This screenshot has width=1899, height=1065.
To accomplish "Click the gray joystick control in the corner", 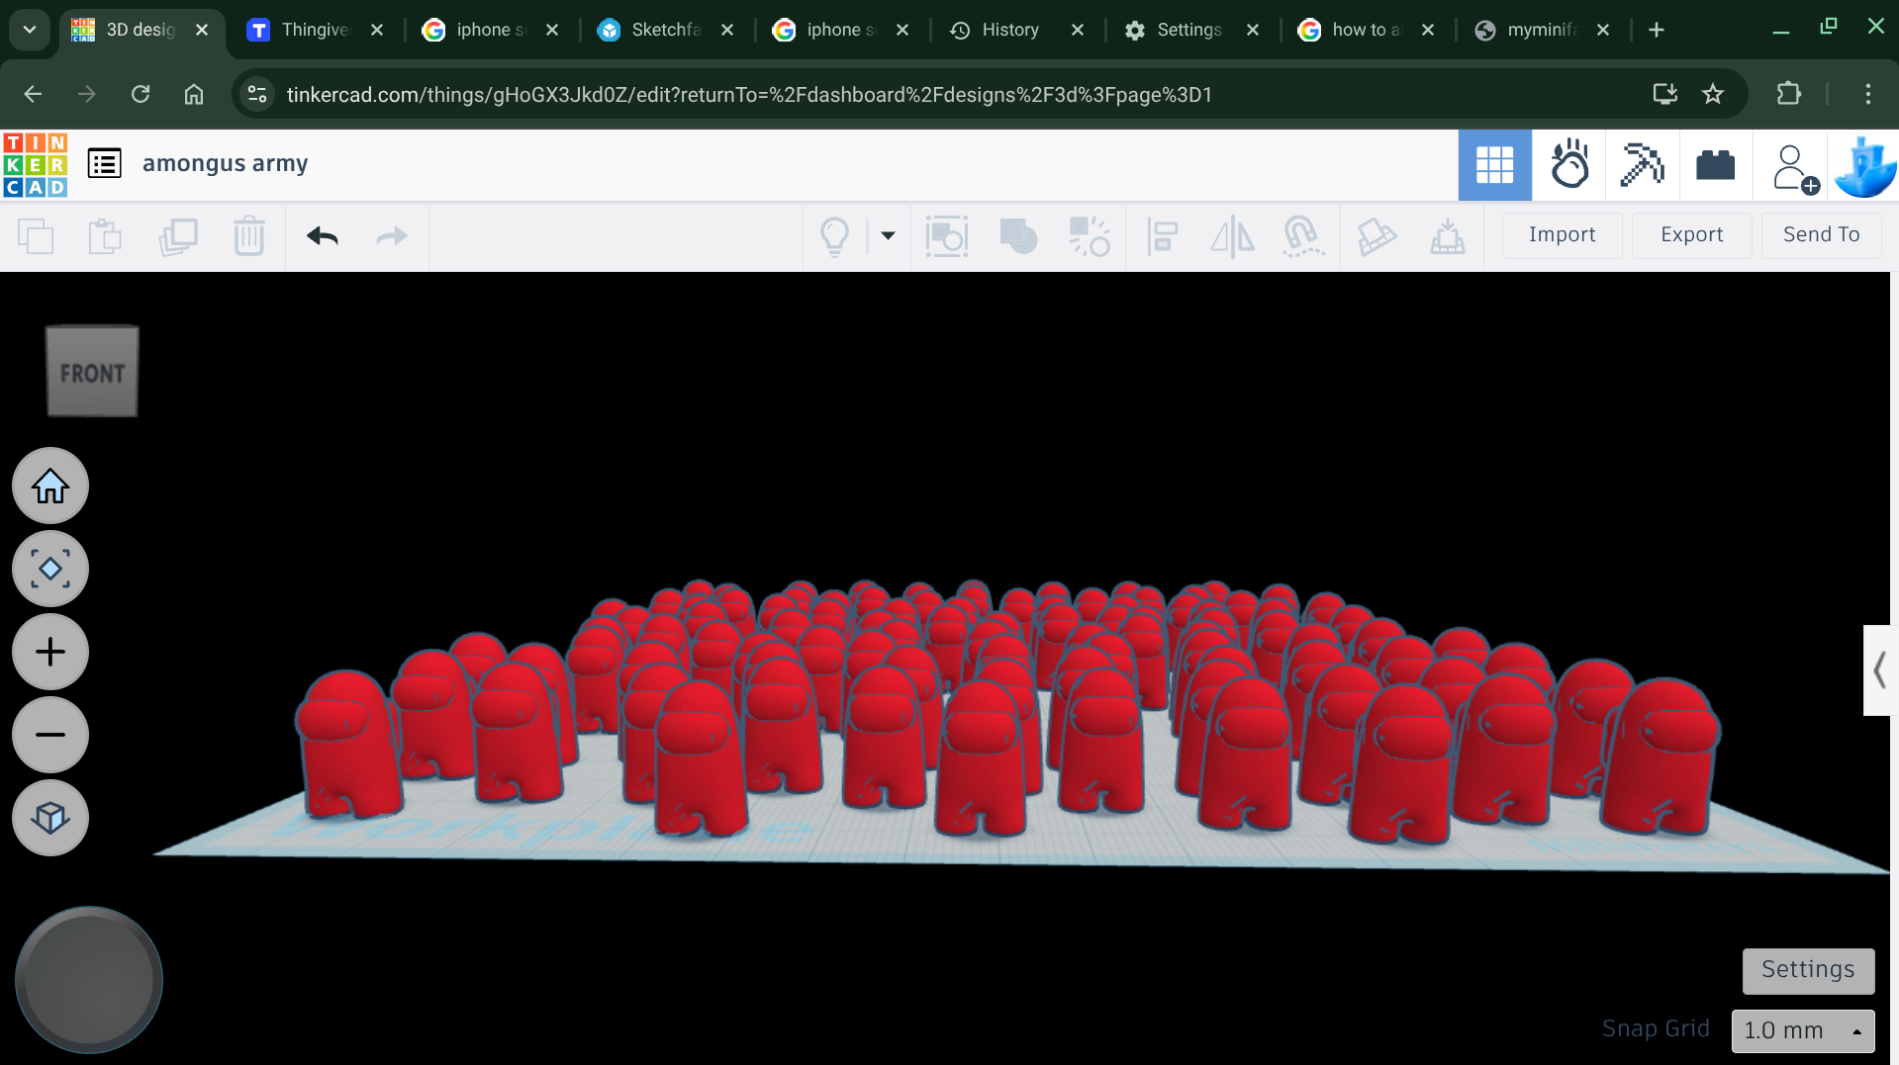I will [89, 979].
